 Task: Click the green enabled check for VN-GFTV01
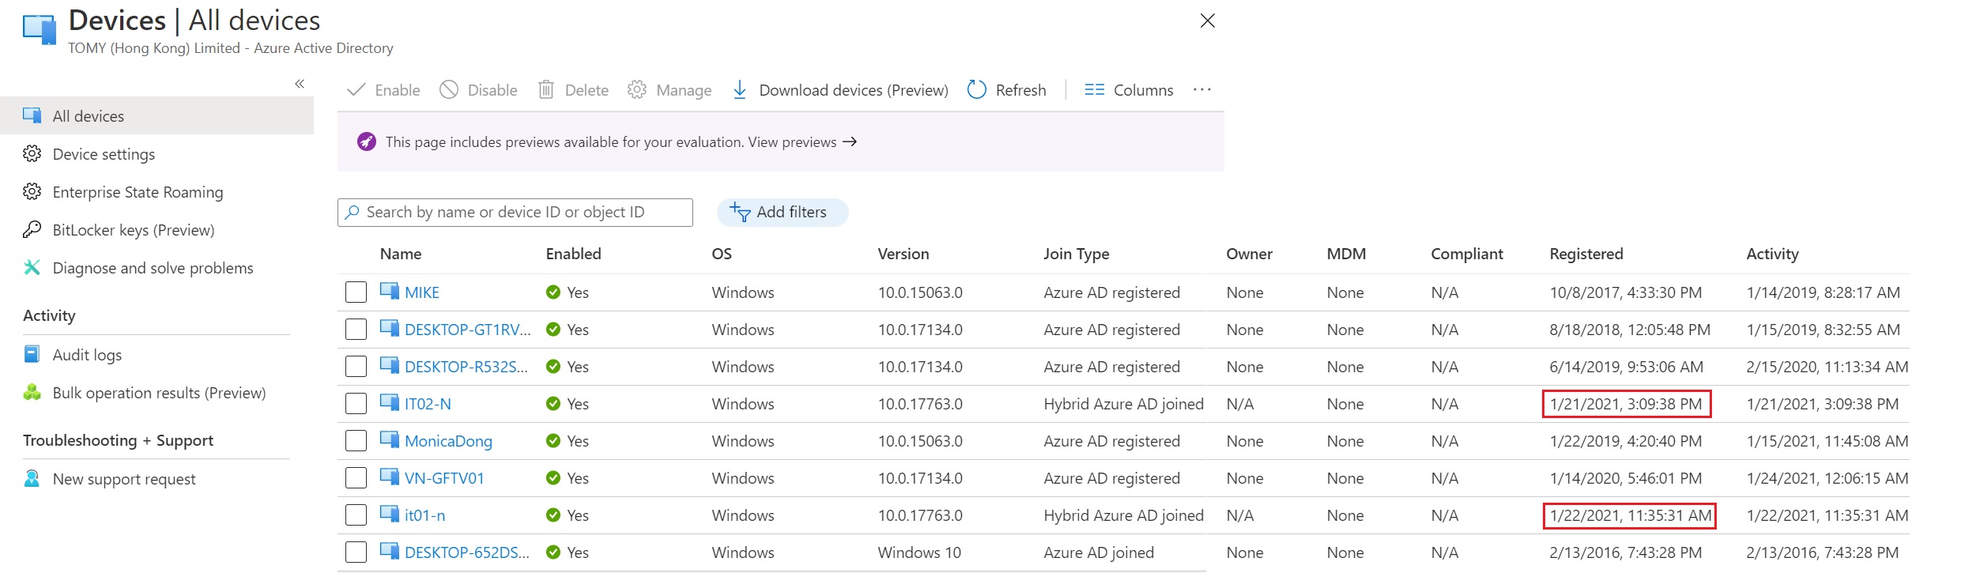point(553,478)
